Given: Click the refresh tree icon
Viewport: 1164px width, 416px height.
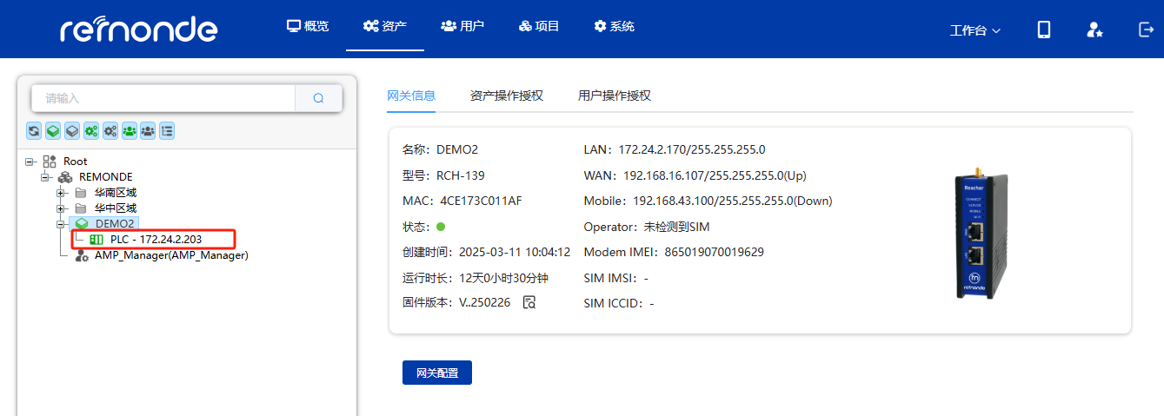Looking at the screenshot, I should (34, 130).
